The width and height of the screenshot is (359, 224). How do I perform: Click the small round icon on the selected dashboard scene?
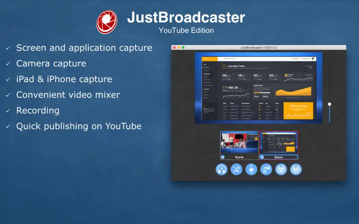pyautogui.click(x=262, y=157)
